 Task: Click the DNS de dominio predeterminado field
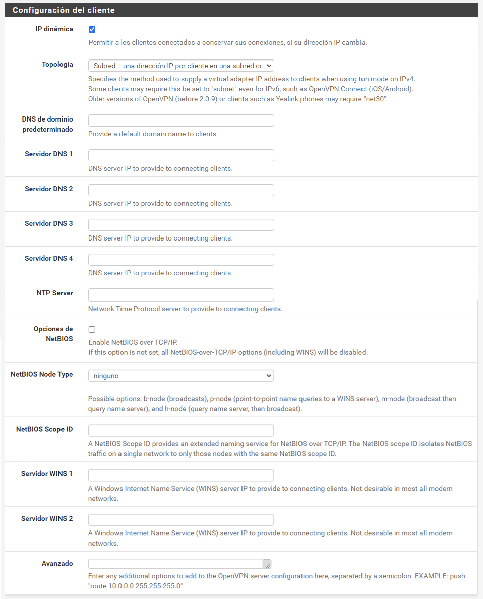point(180,120)
